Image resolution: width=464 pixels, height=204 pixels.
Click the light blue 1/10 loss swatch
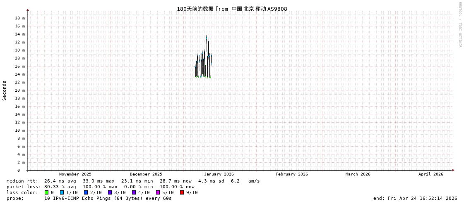tap(62, 192)
